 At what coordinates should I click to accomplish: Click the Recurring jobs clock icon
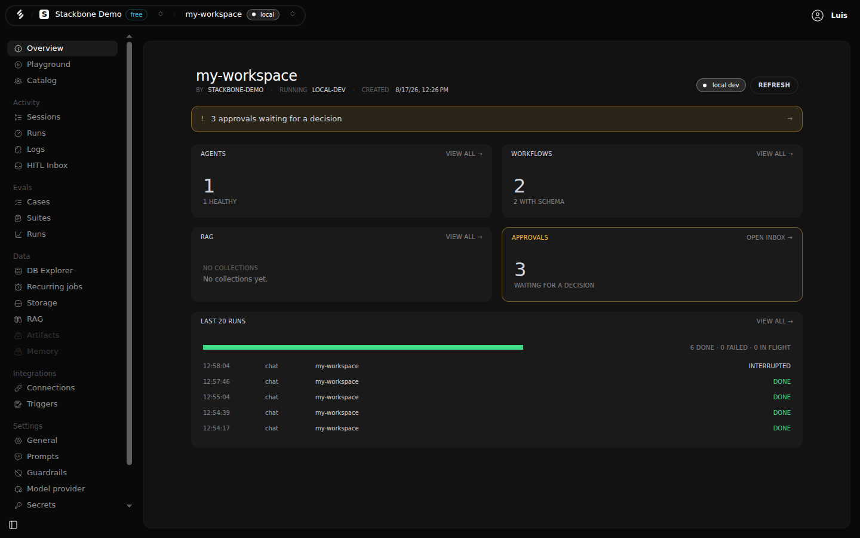point(19,287)
